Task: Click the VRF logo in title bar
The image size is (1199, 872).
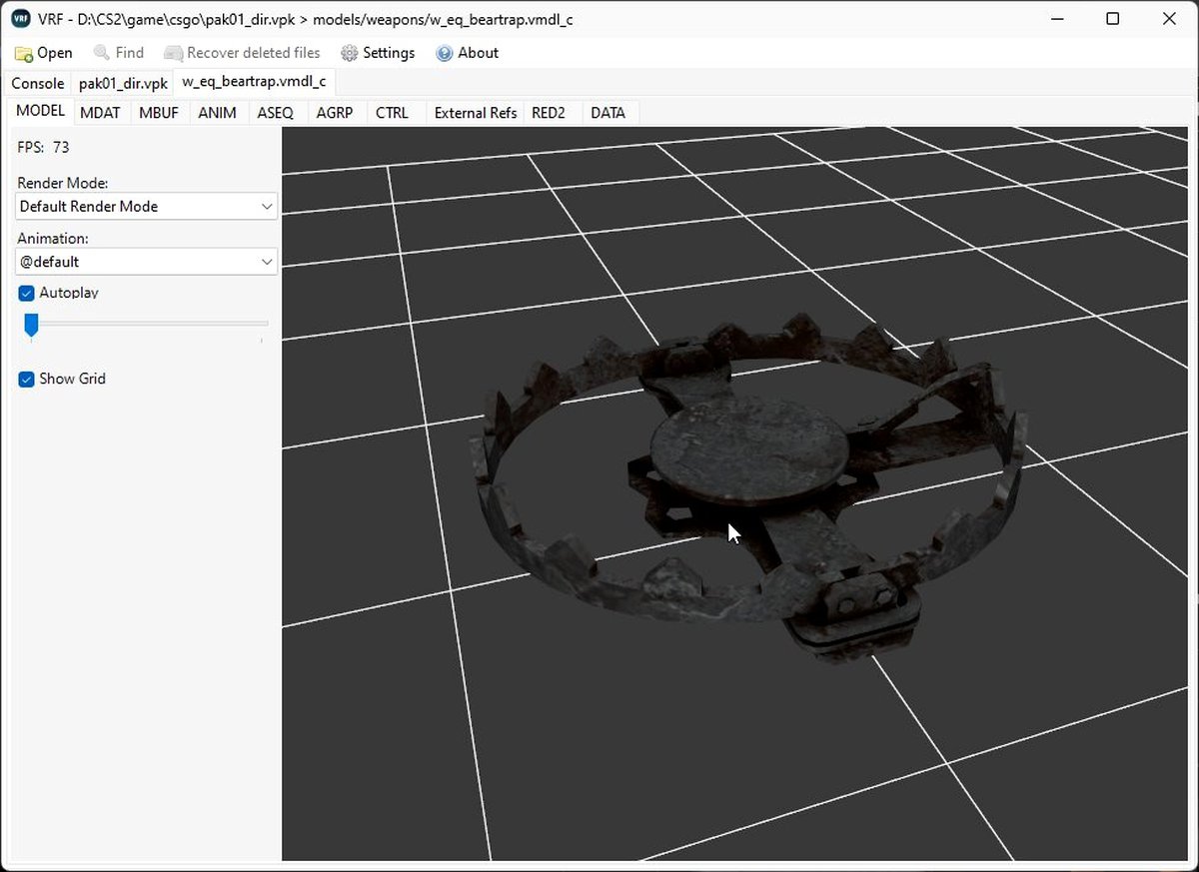Action: [x=20, y=19]
